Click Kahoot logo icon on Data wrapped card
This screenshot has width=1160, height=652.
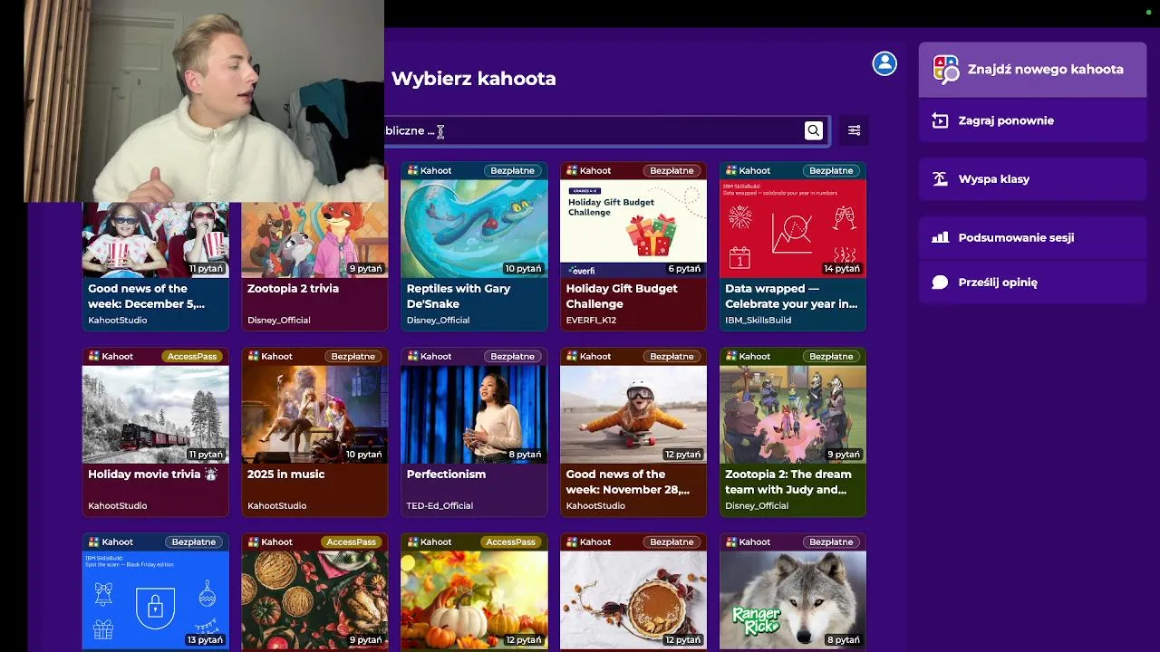tap(731, 170)
